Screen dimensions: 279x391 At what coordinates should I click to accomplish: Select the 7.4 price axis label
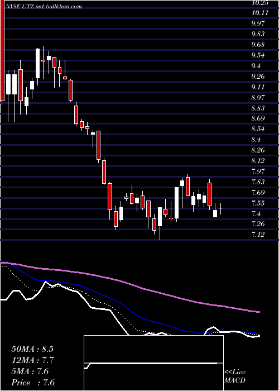pyautogui.click(x=256, y=214)
